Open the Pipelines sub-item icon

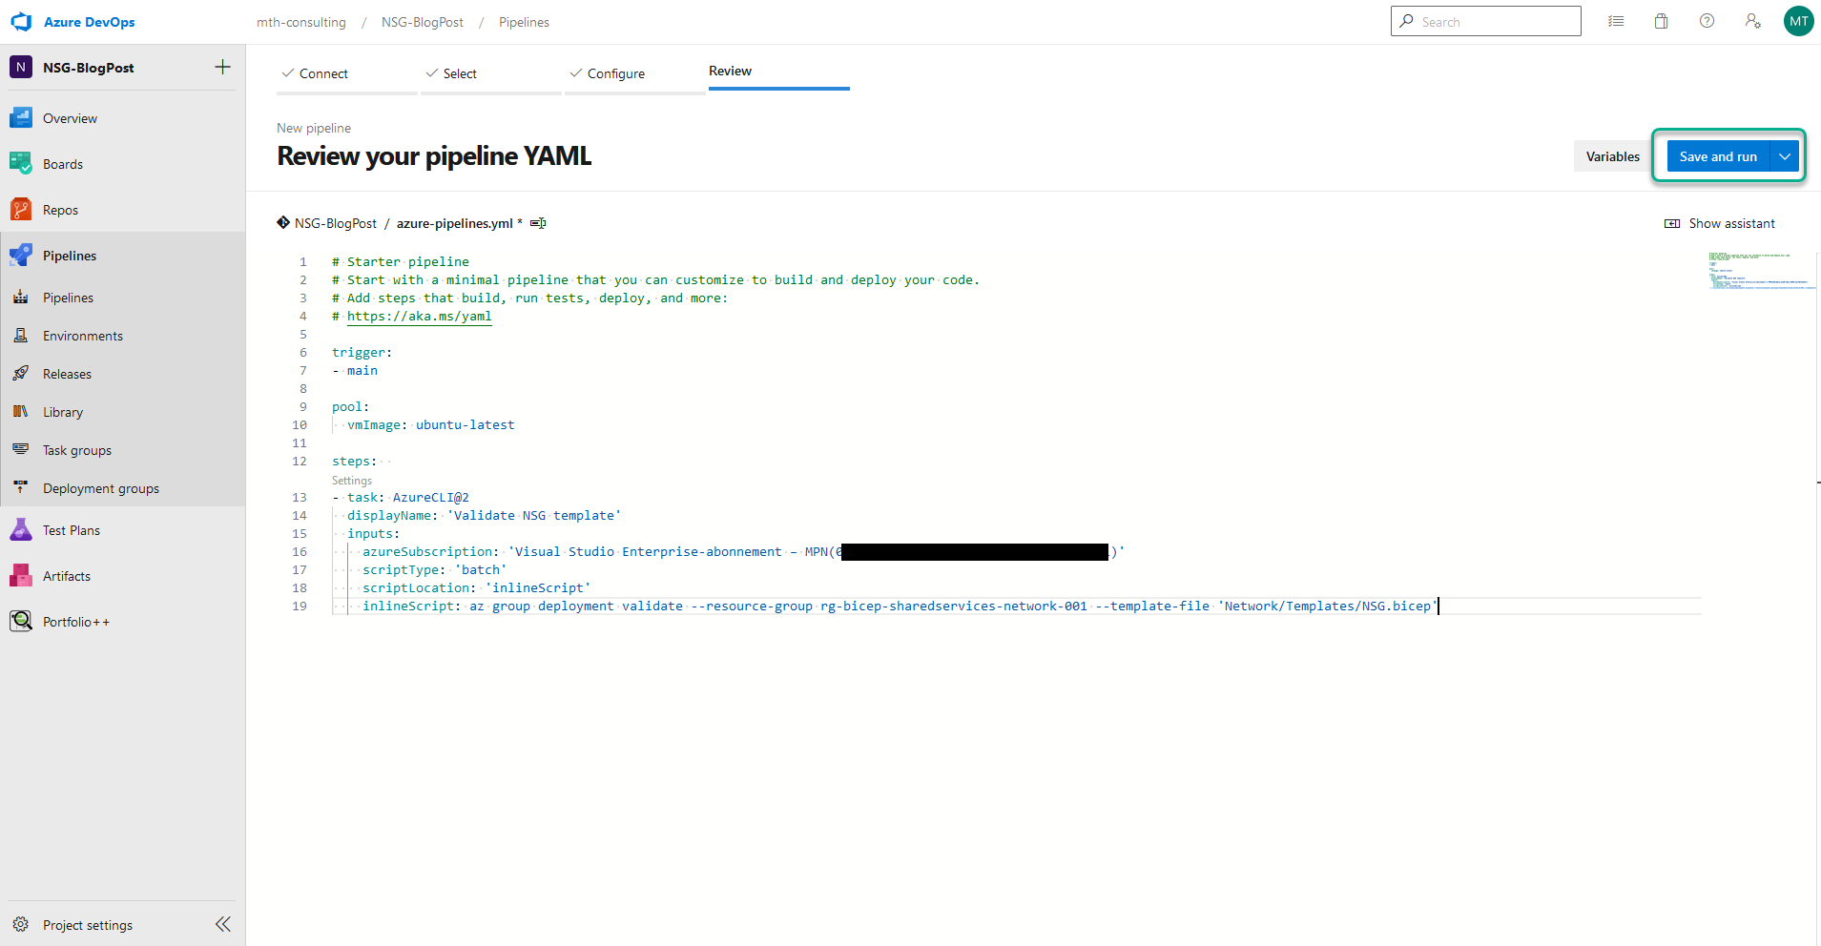21,297
